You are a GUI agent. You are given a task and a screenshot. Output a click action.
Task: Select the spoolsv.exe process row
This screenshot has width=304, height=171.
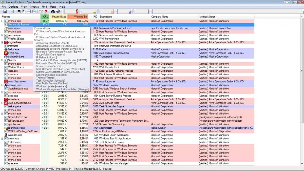[x=127, y=124]
